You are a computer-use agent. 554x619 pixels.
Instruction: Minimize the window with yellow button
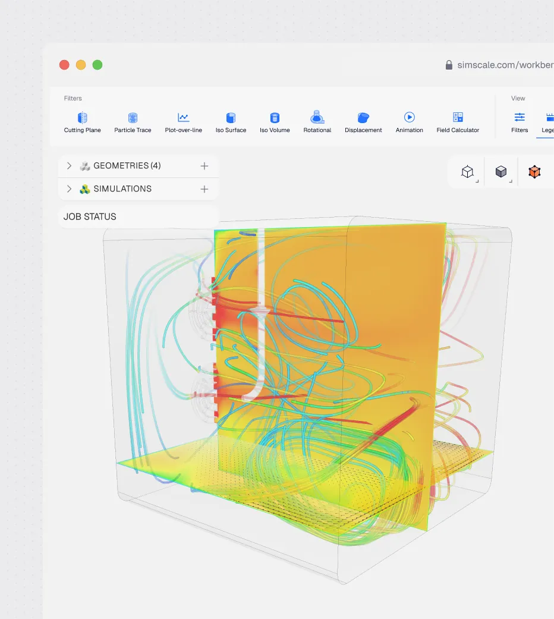pyautogui.click(x=81, y=65)
